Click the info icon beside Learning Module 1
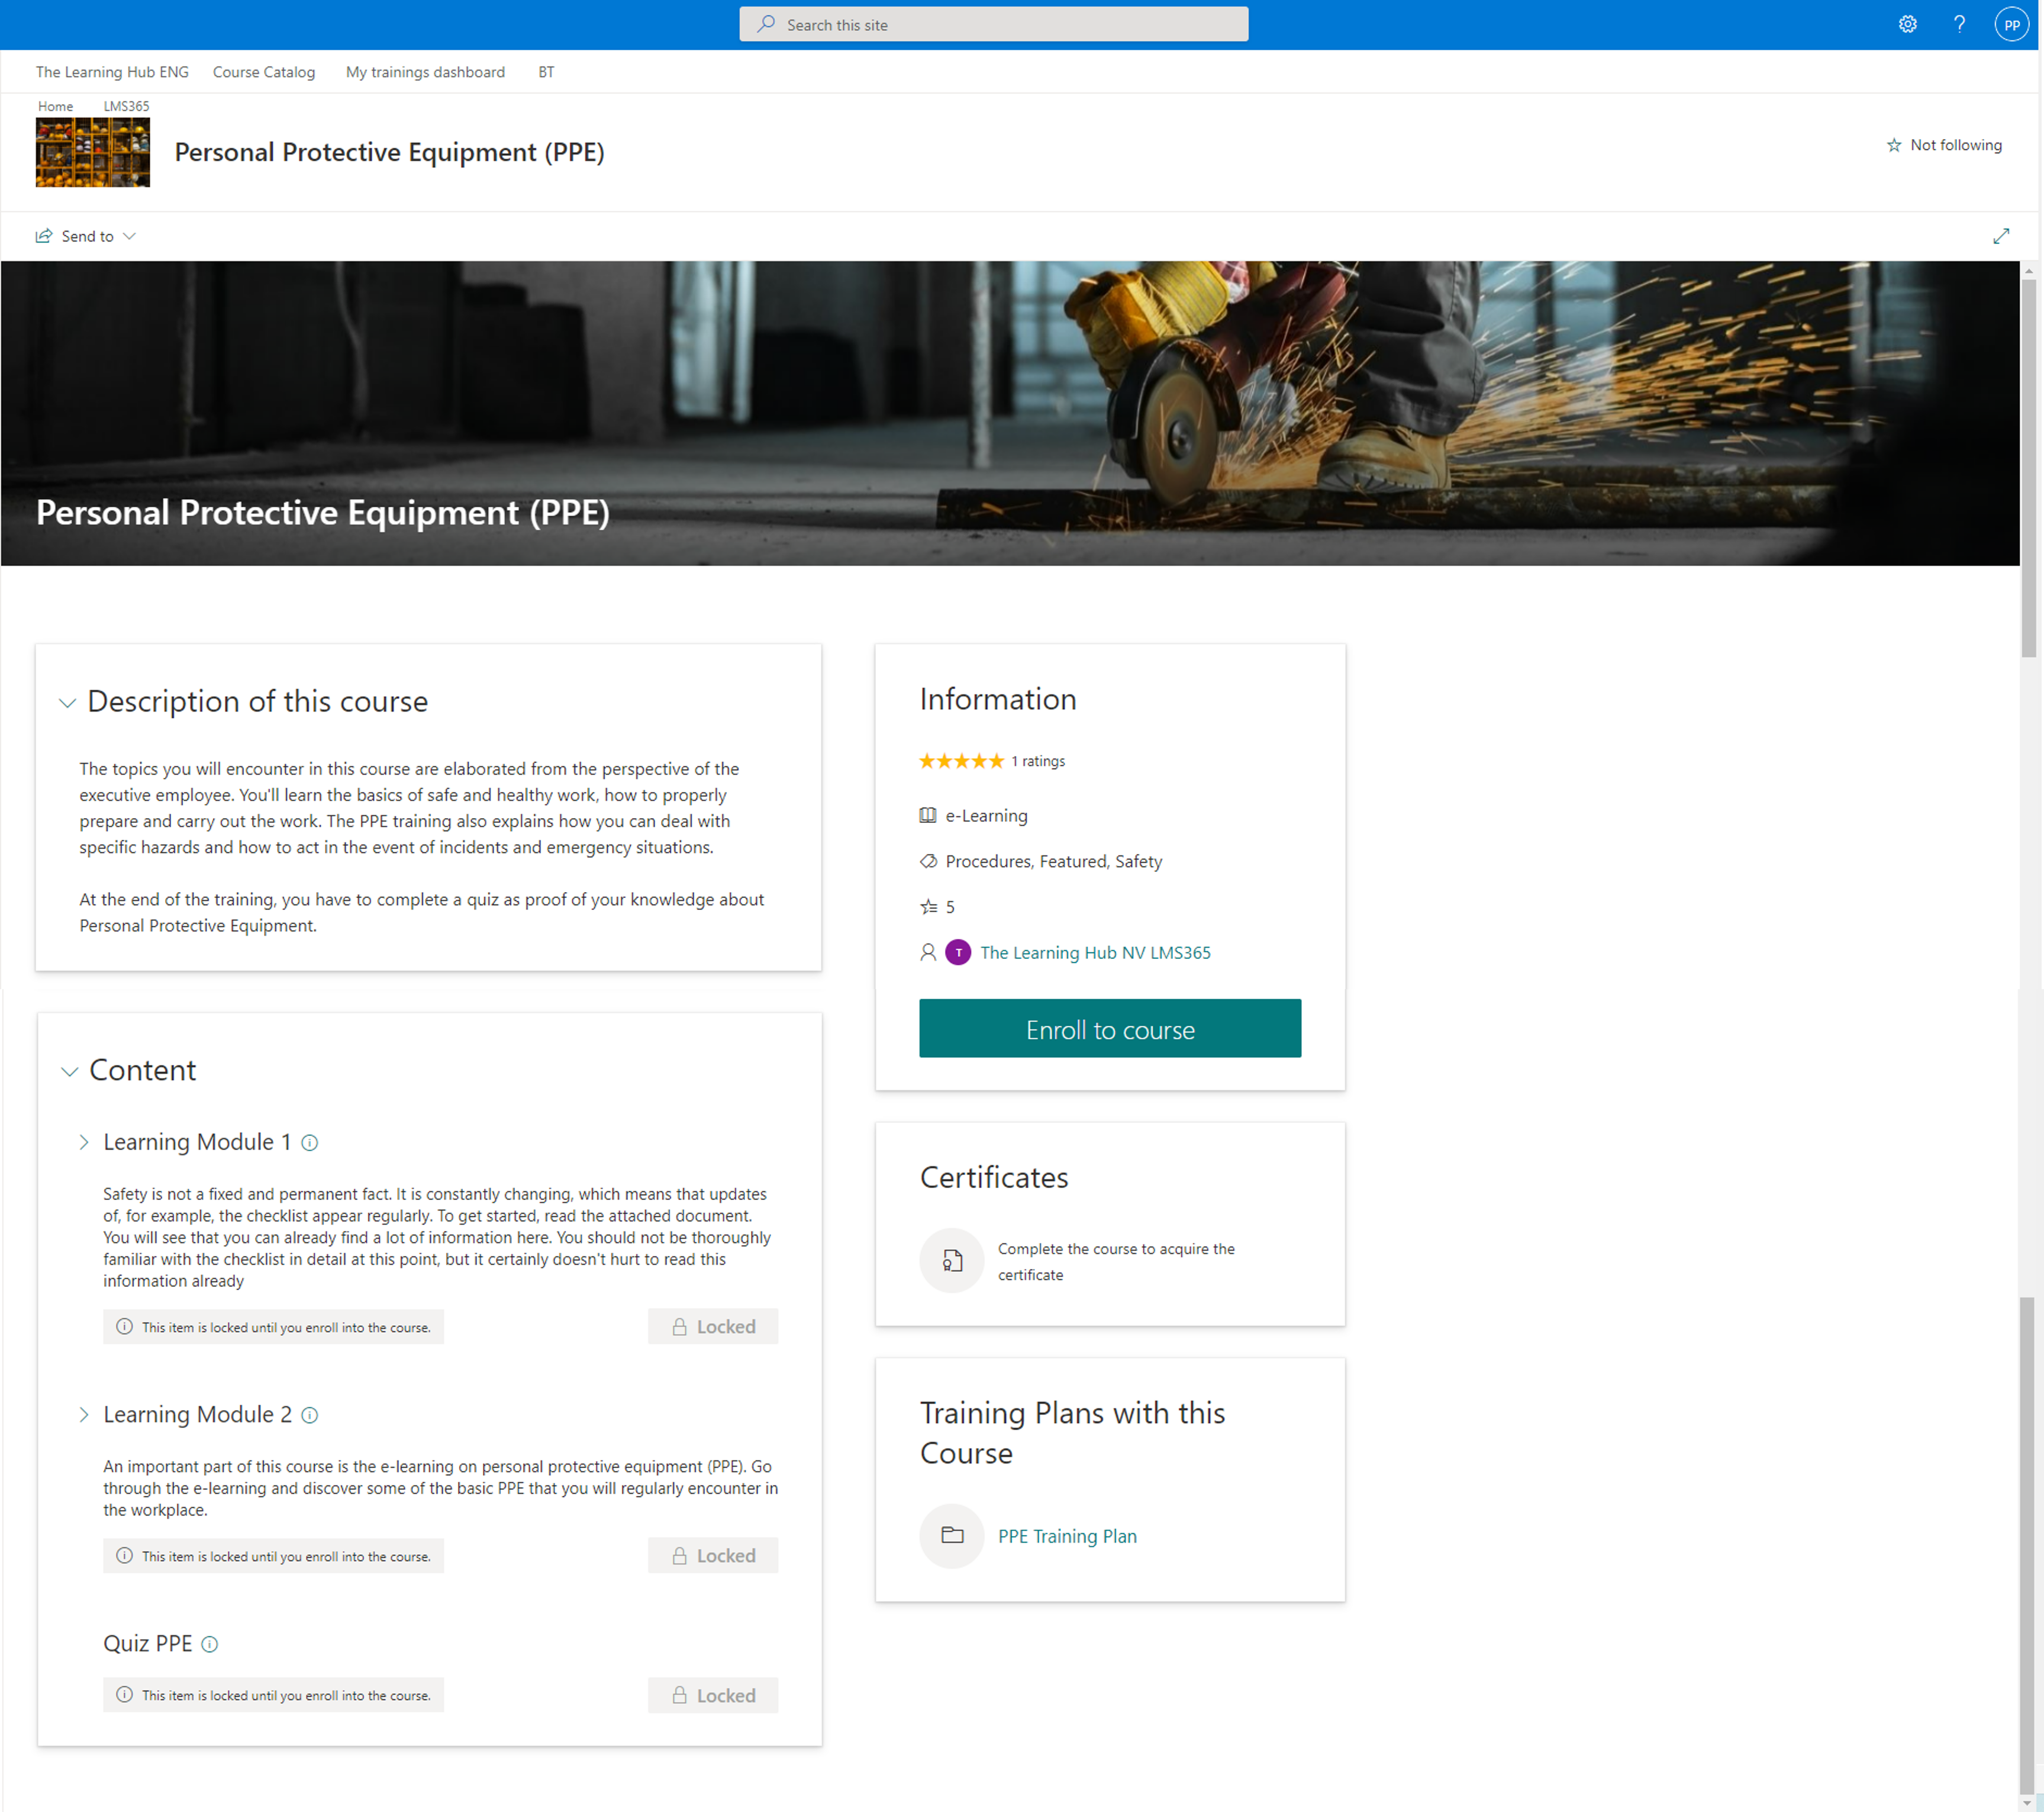Image resolution: width=2044 pixels, height=1812 pixels. (310, 1142)
